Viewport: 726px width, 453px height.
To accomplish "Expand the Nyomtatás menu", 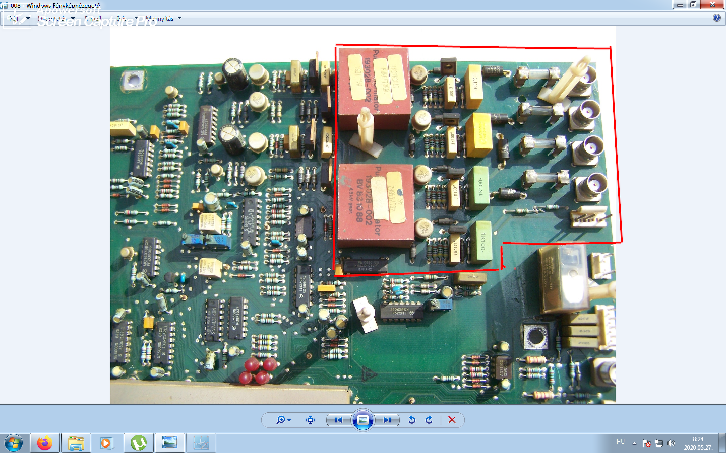I will click(56, 19).
